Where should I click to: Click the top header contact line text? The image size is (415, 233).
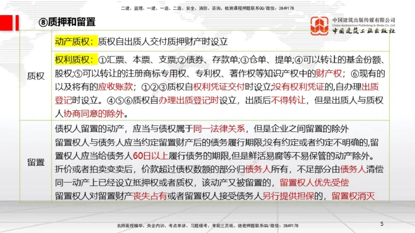pos(207,8)
